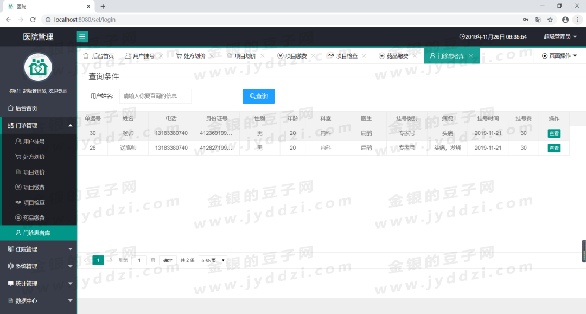Open the browser translate icon
This screenshot has width=586, height=314.
pos(538,20)
